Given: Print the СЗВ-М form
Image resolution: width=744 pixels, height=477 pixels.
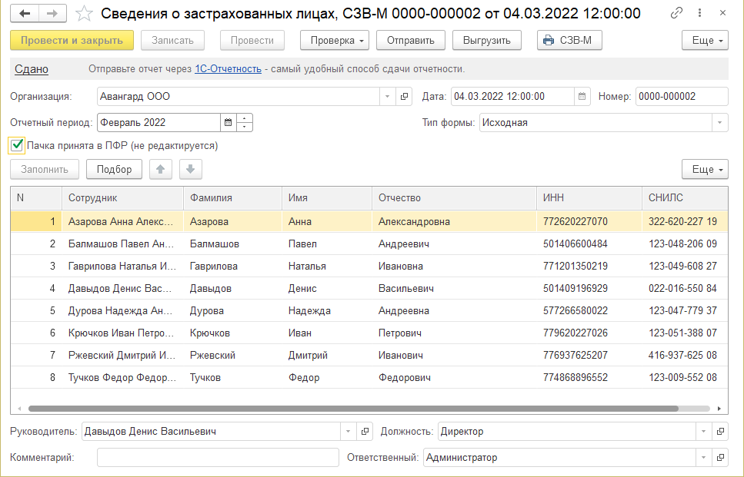Looking at the screenshot, I should click(569, 40).
